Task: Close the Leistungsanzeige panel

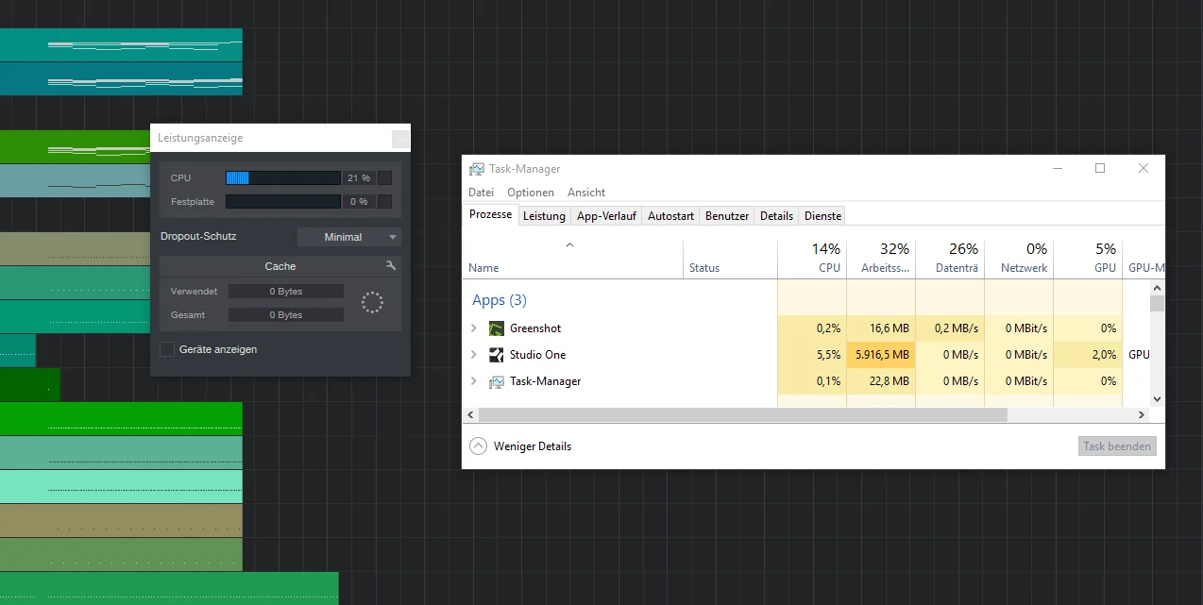Action: 400,139
